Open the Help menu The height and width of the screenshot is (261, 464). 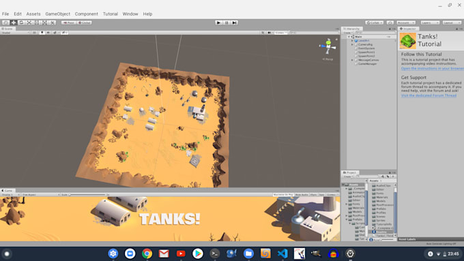(147, 14)
